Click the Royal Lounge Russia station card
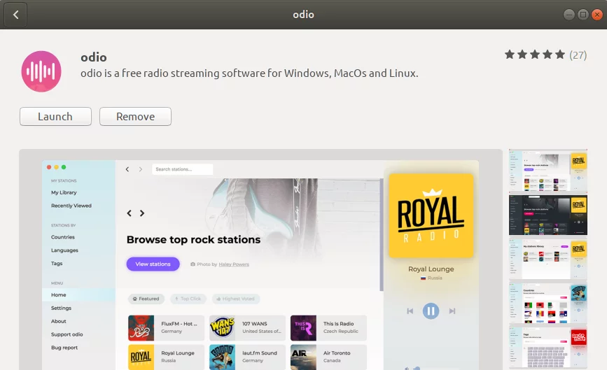 [166, 357]
